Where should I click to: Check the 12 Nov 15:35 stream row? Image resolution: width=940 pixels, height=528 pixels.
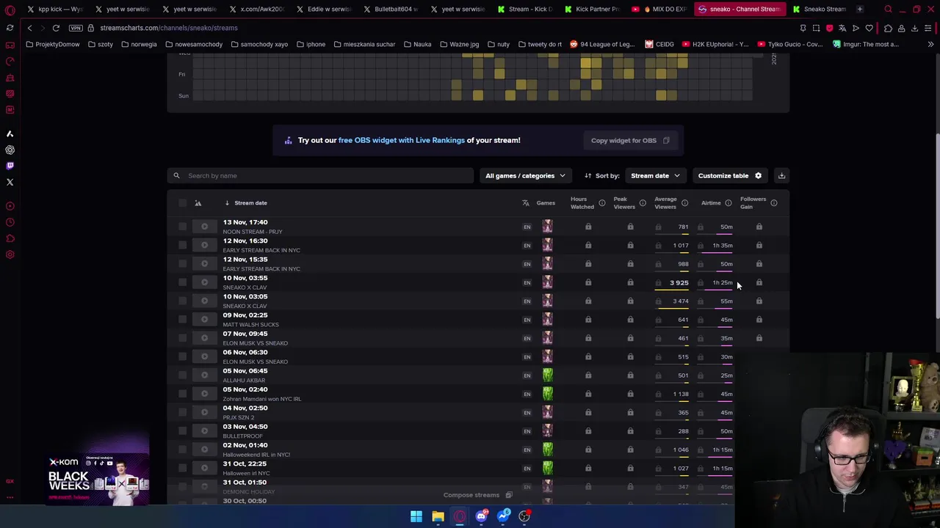click(182, 264)
